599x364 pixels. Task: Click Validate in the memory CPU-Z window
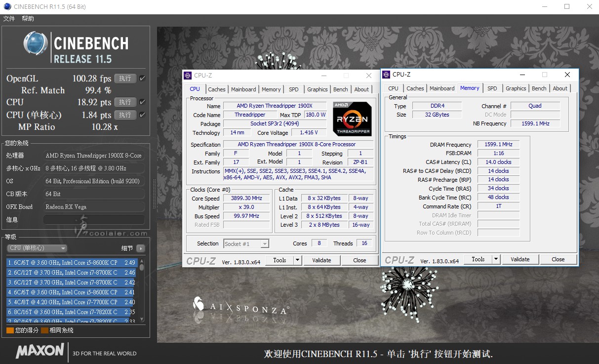pyautogui.click(x=520, y=259)
